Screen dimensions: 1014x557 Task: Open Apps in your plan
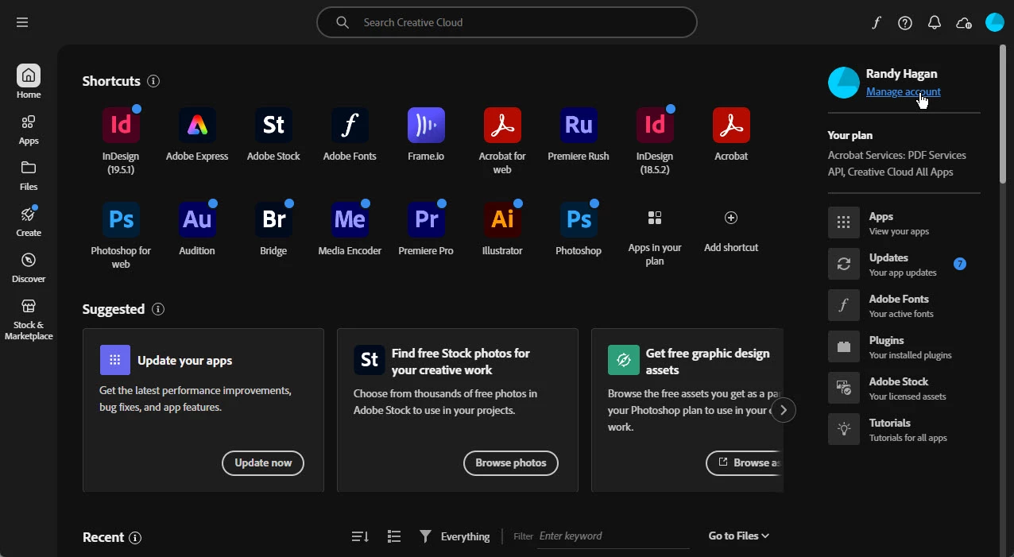[x=655, y=218]
